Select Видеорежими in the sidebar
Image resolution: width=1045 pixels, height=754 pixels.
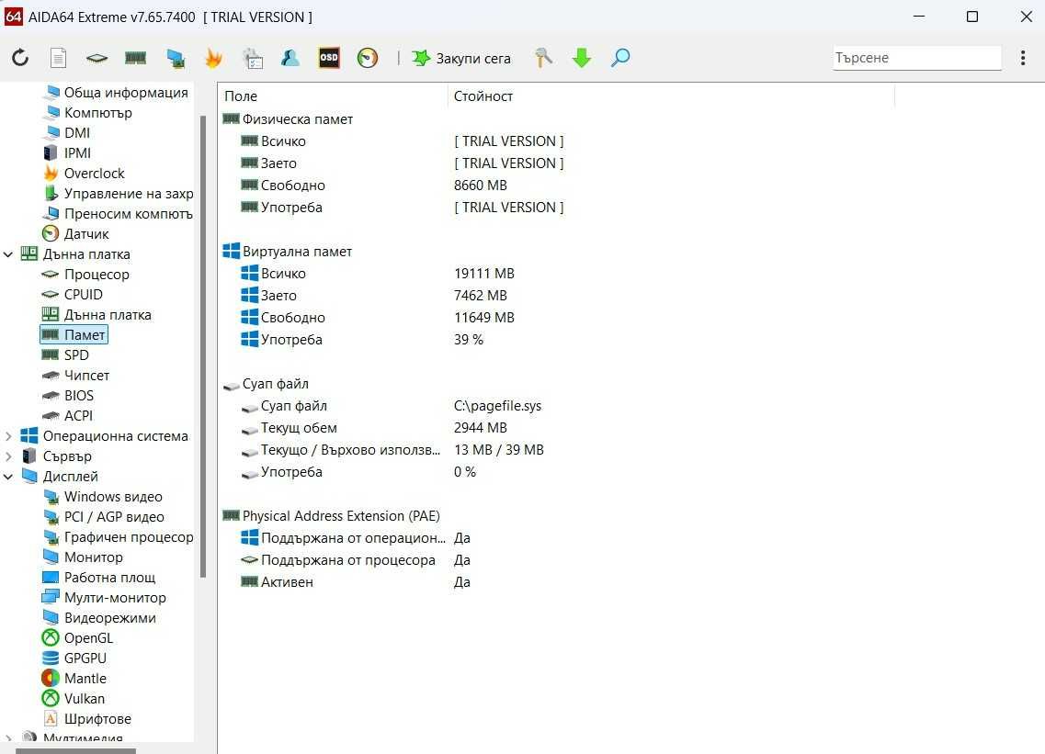(x=99, y=617)
